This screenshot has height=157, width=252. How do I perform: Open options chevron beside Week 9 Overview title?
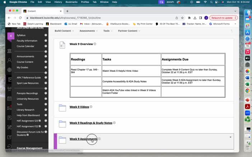(95, 44)
